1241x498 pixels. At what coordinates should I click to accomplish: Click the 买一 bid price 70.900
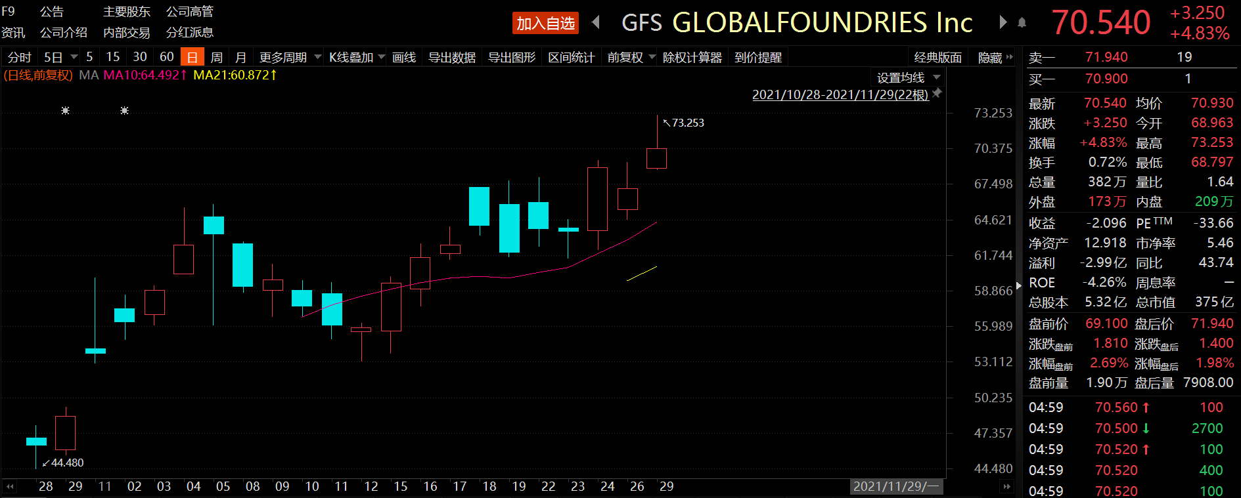[x=1106, y=79]
